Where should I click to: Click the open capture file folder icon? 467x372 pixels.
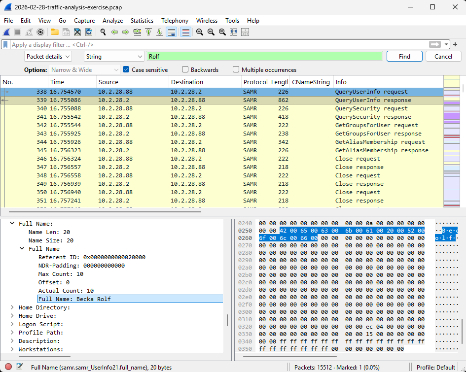(x=54, y=32)
